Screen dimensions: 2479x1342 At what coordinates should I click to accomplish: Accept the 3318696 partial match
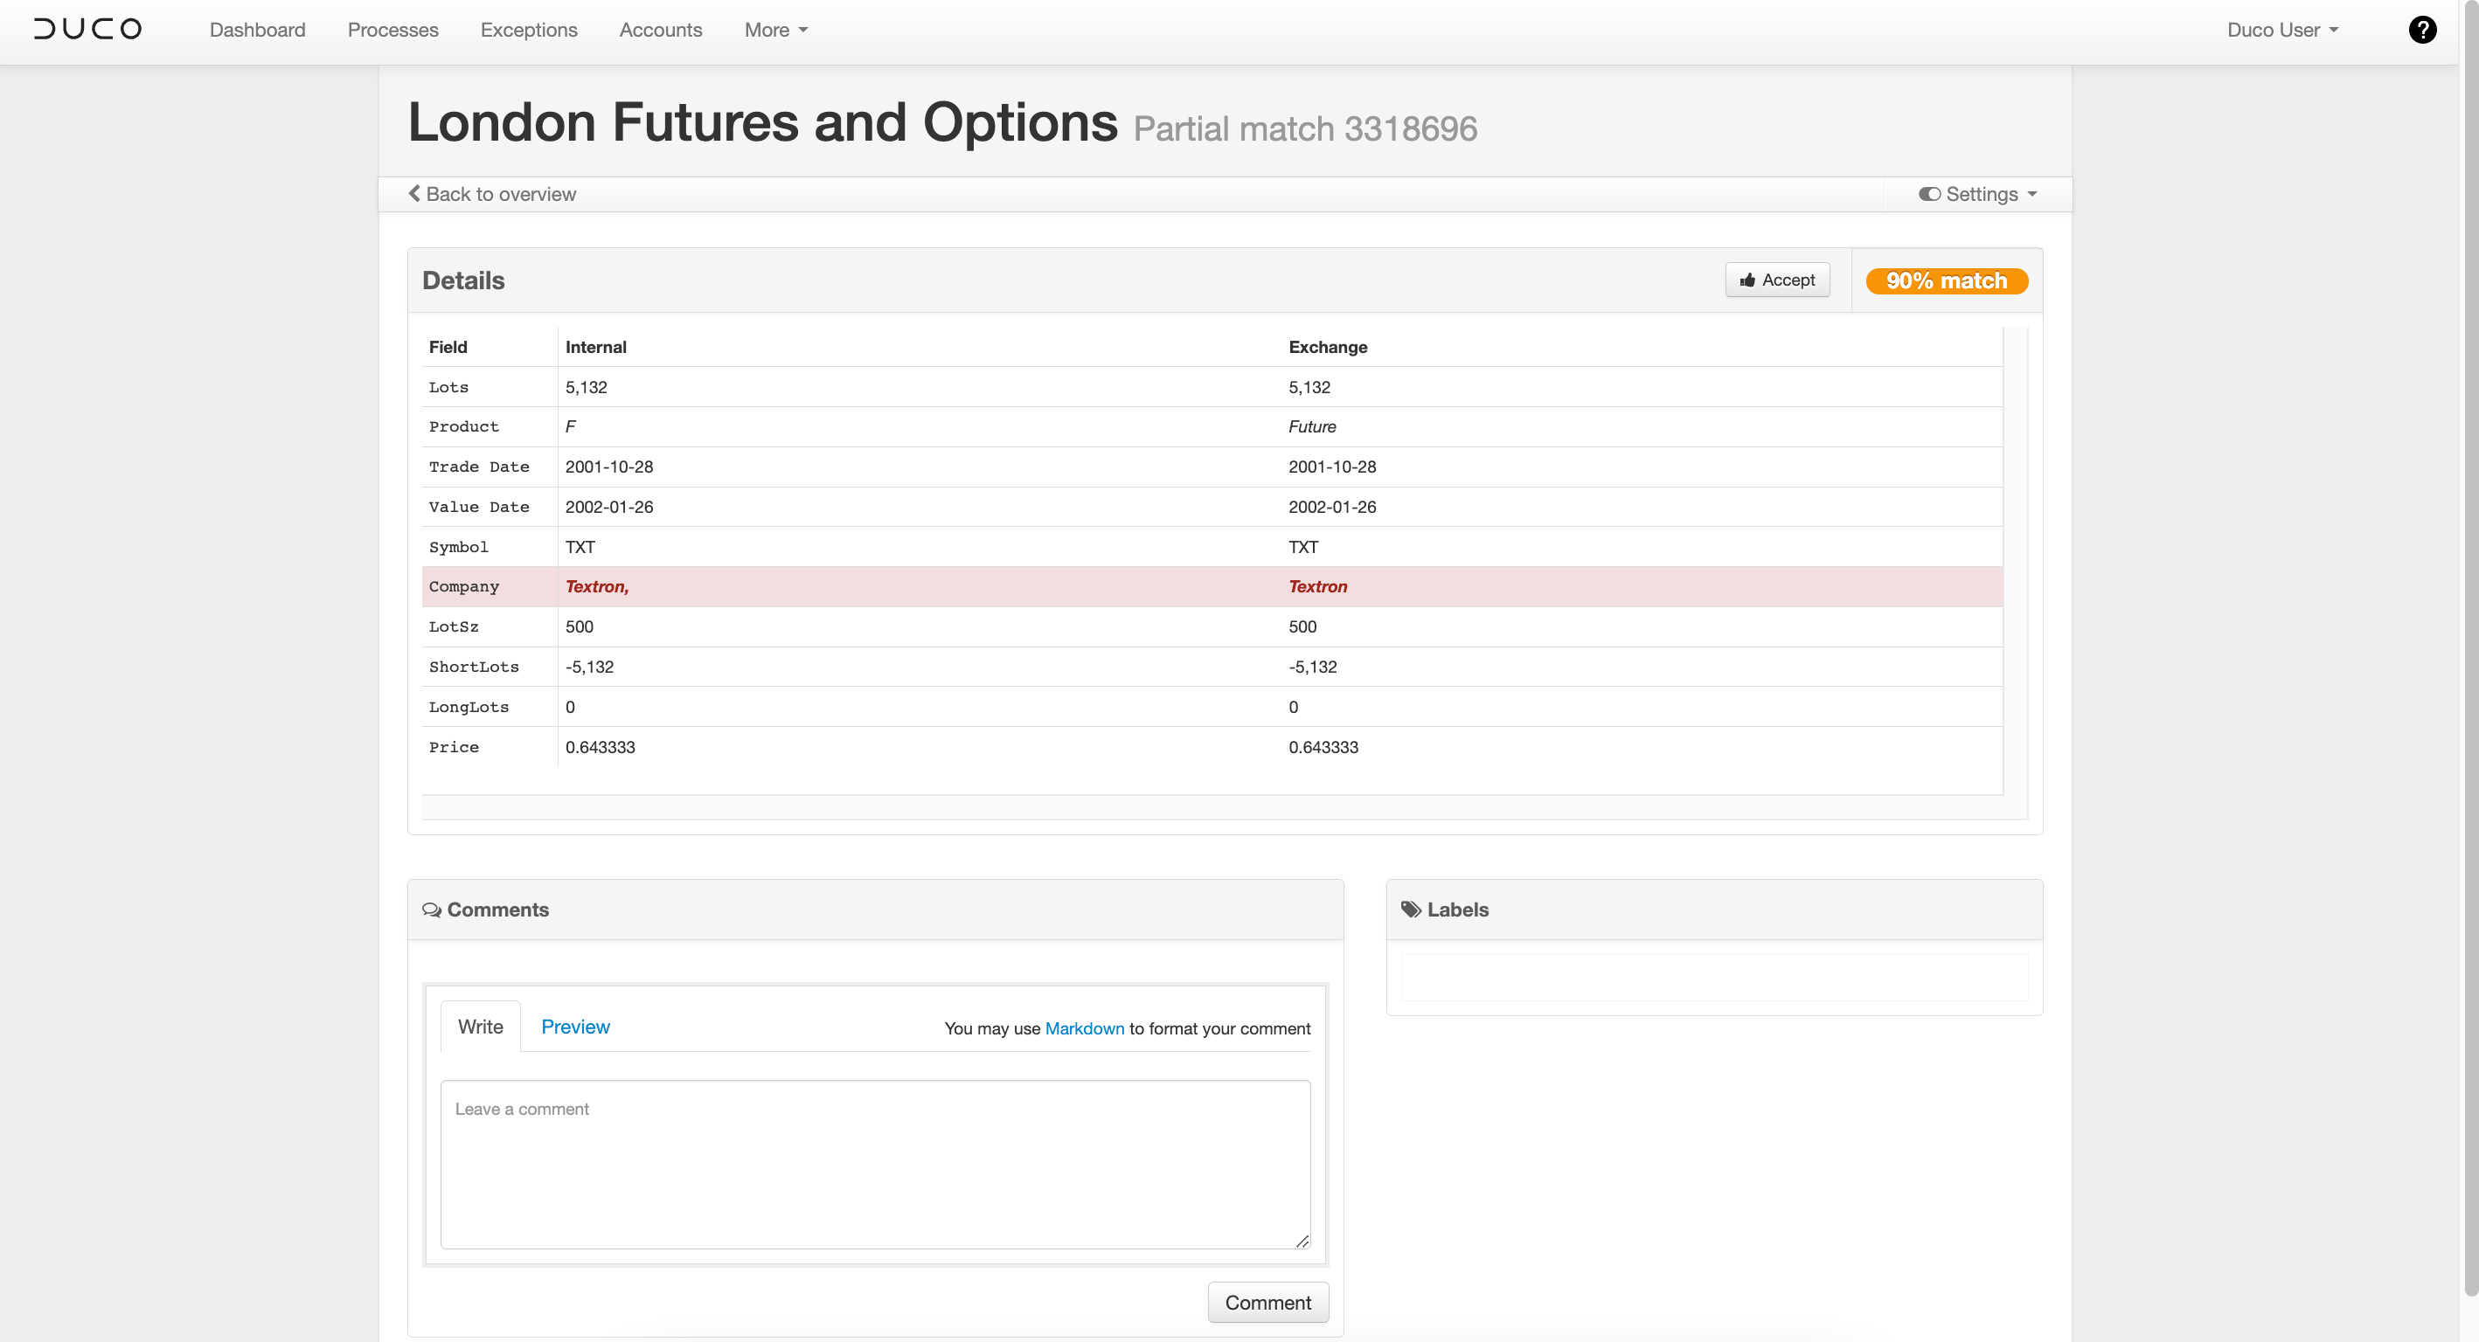(1776, 280)
